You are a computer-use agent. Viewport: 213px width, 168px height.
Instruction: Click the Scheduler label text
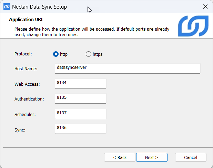pos(25,114)
